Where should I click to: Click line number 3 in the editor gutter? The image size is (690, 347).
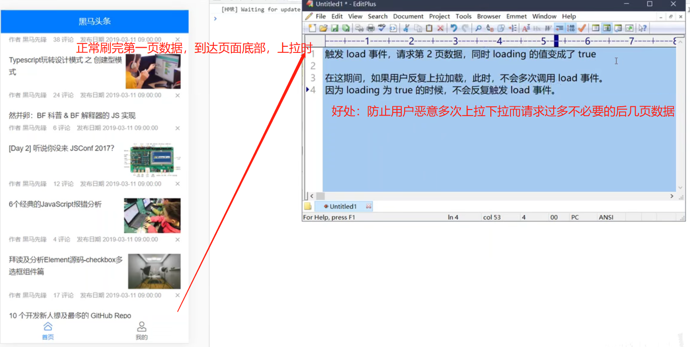click(313, 78)
